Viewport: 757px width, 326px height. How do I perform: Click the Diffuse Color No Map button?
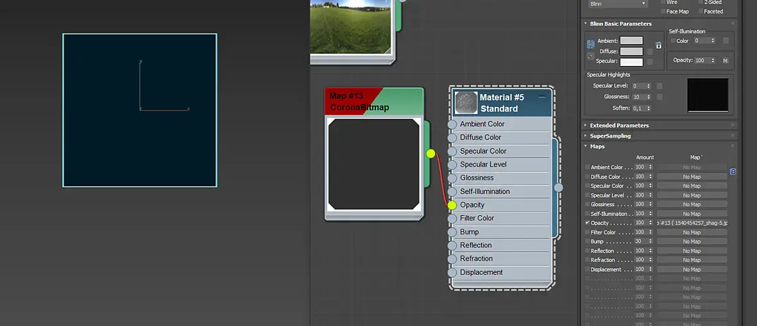692,177
